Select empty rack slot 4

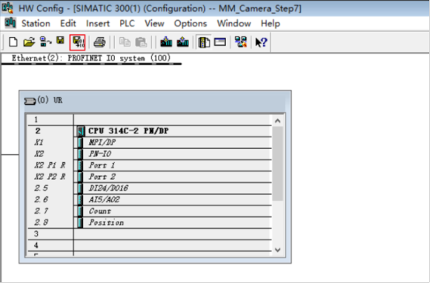[x=150, y=246]
